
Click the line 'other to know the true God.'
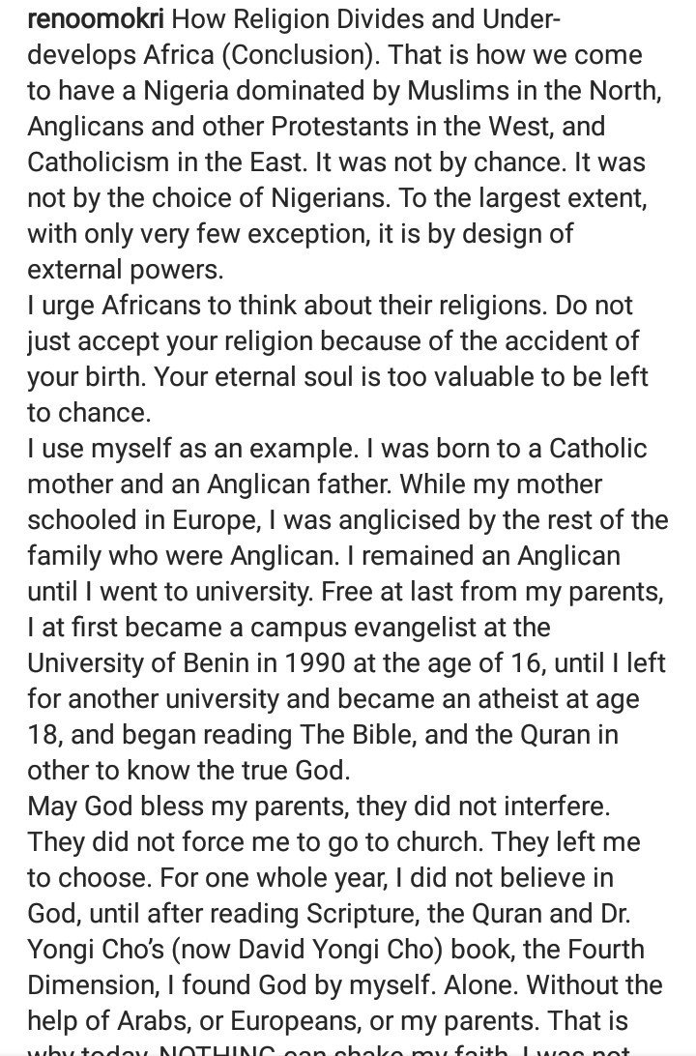188,770
